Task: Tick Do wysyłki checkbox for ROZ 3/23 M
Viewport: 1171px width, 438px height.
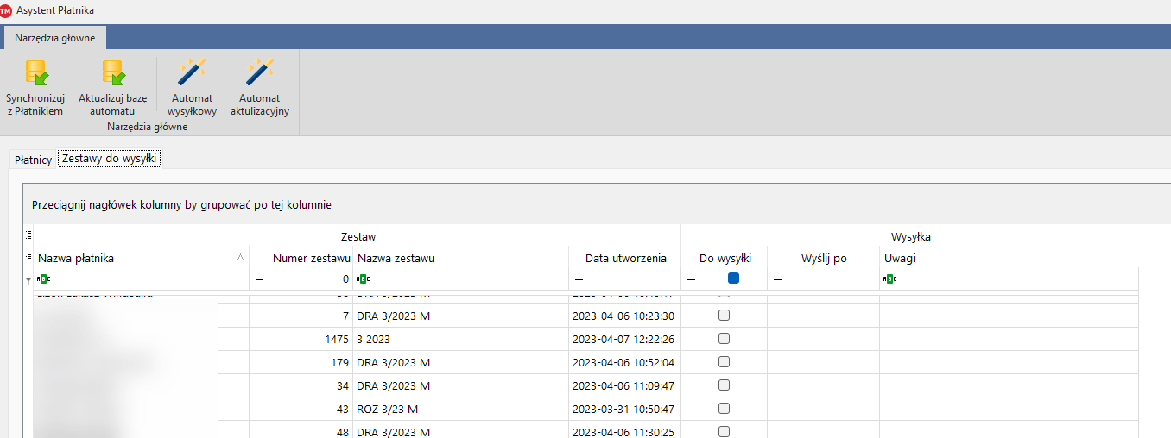Action: click(724, 409)
